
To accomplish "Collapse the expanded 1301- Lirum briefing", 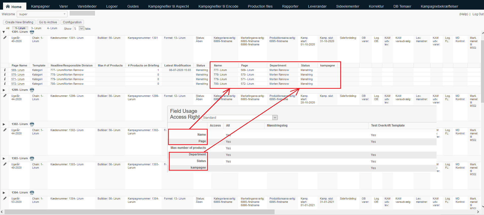I will [4, 32].
